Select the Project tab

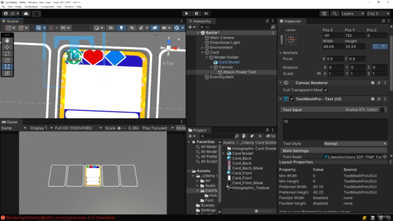[x=197, y=130]
